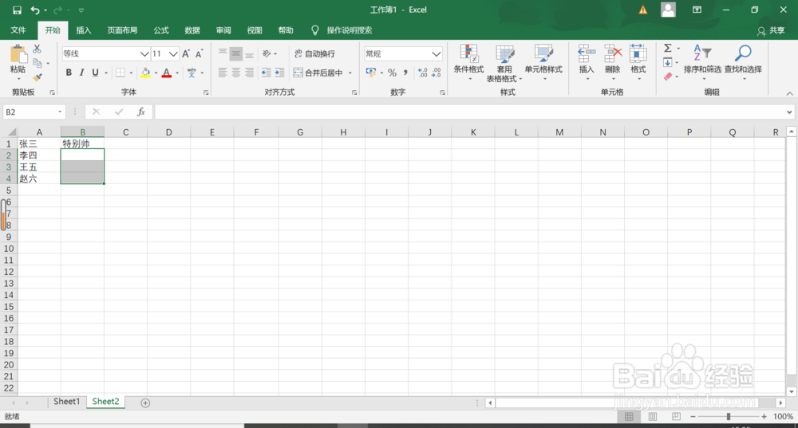Open 查找和选择 find and select
Viewport: 798px width, 428px height.
click(x=743, y=62)
